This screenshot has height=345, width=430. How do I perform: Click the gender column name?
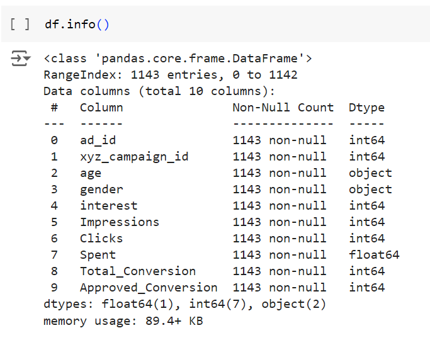point(101,189)
